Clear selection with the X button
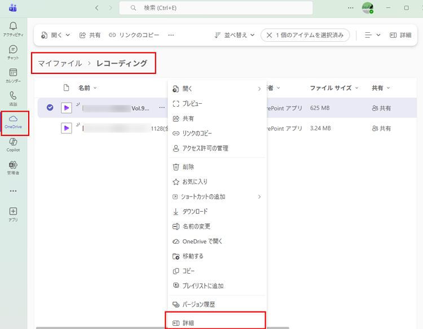This screenshot has width=423, height=329. tap(269, 35)
